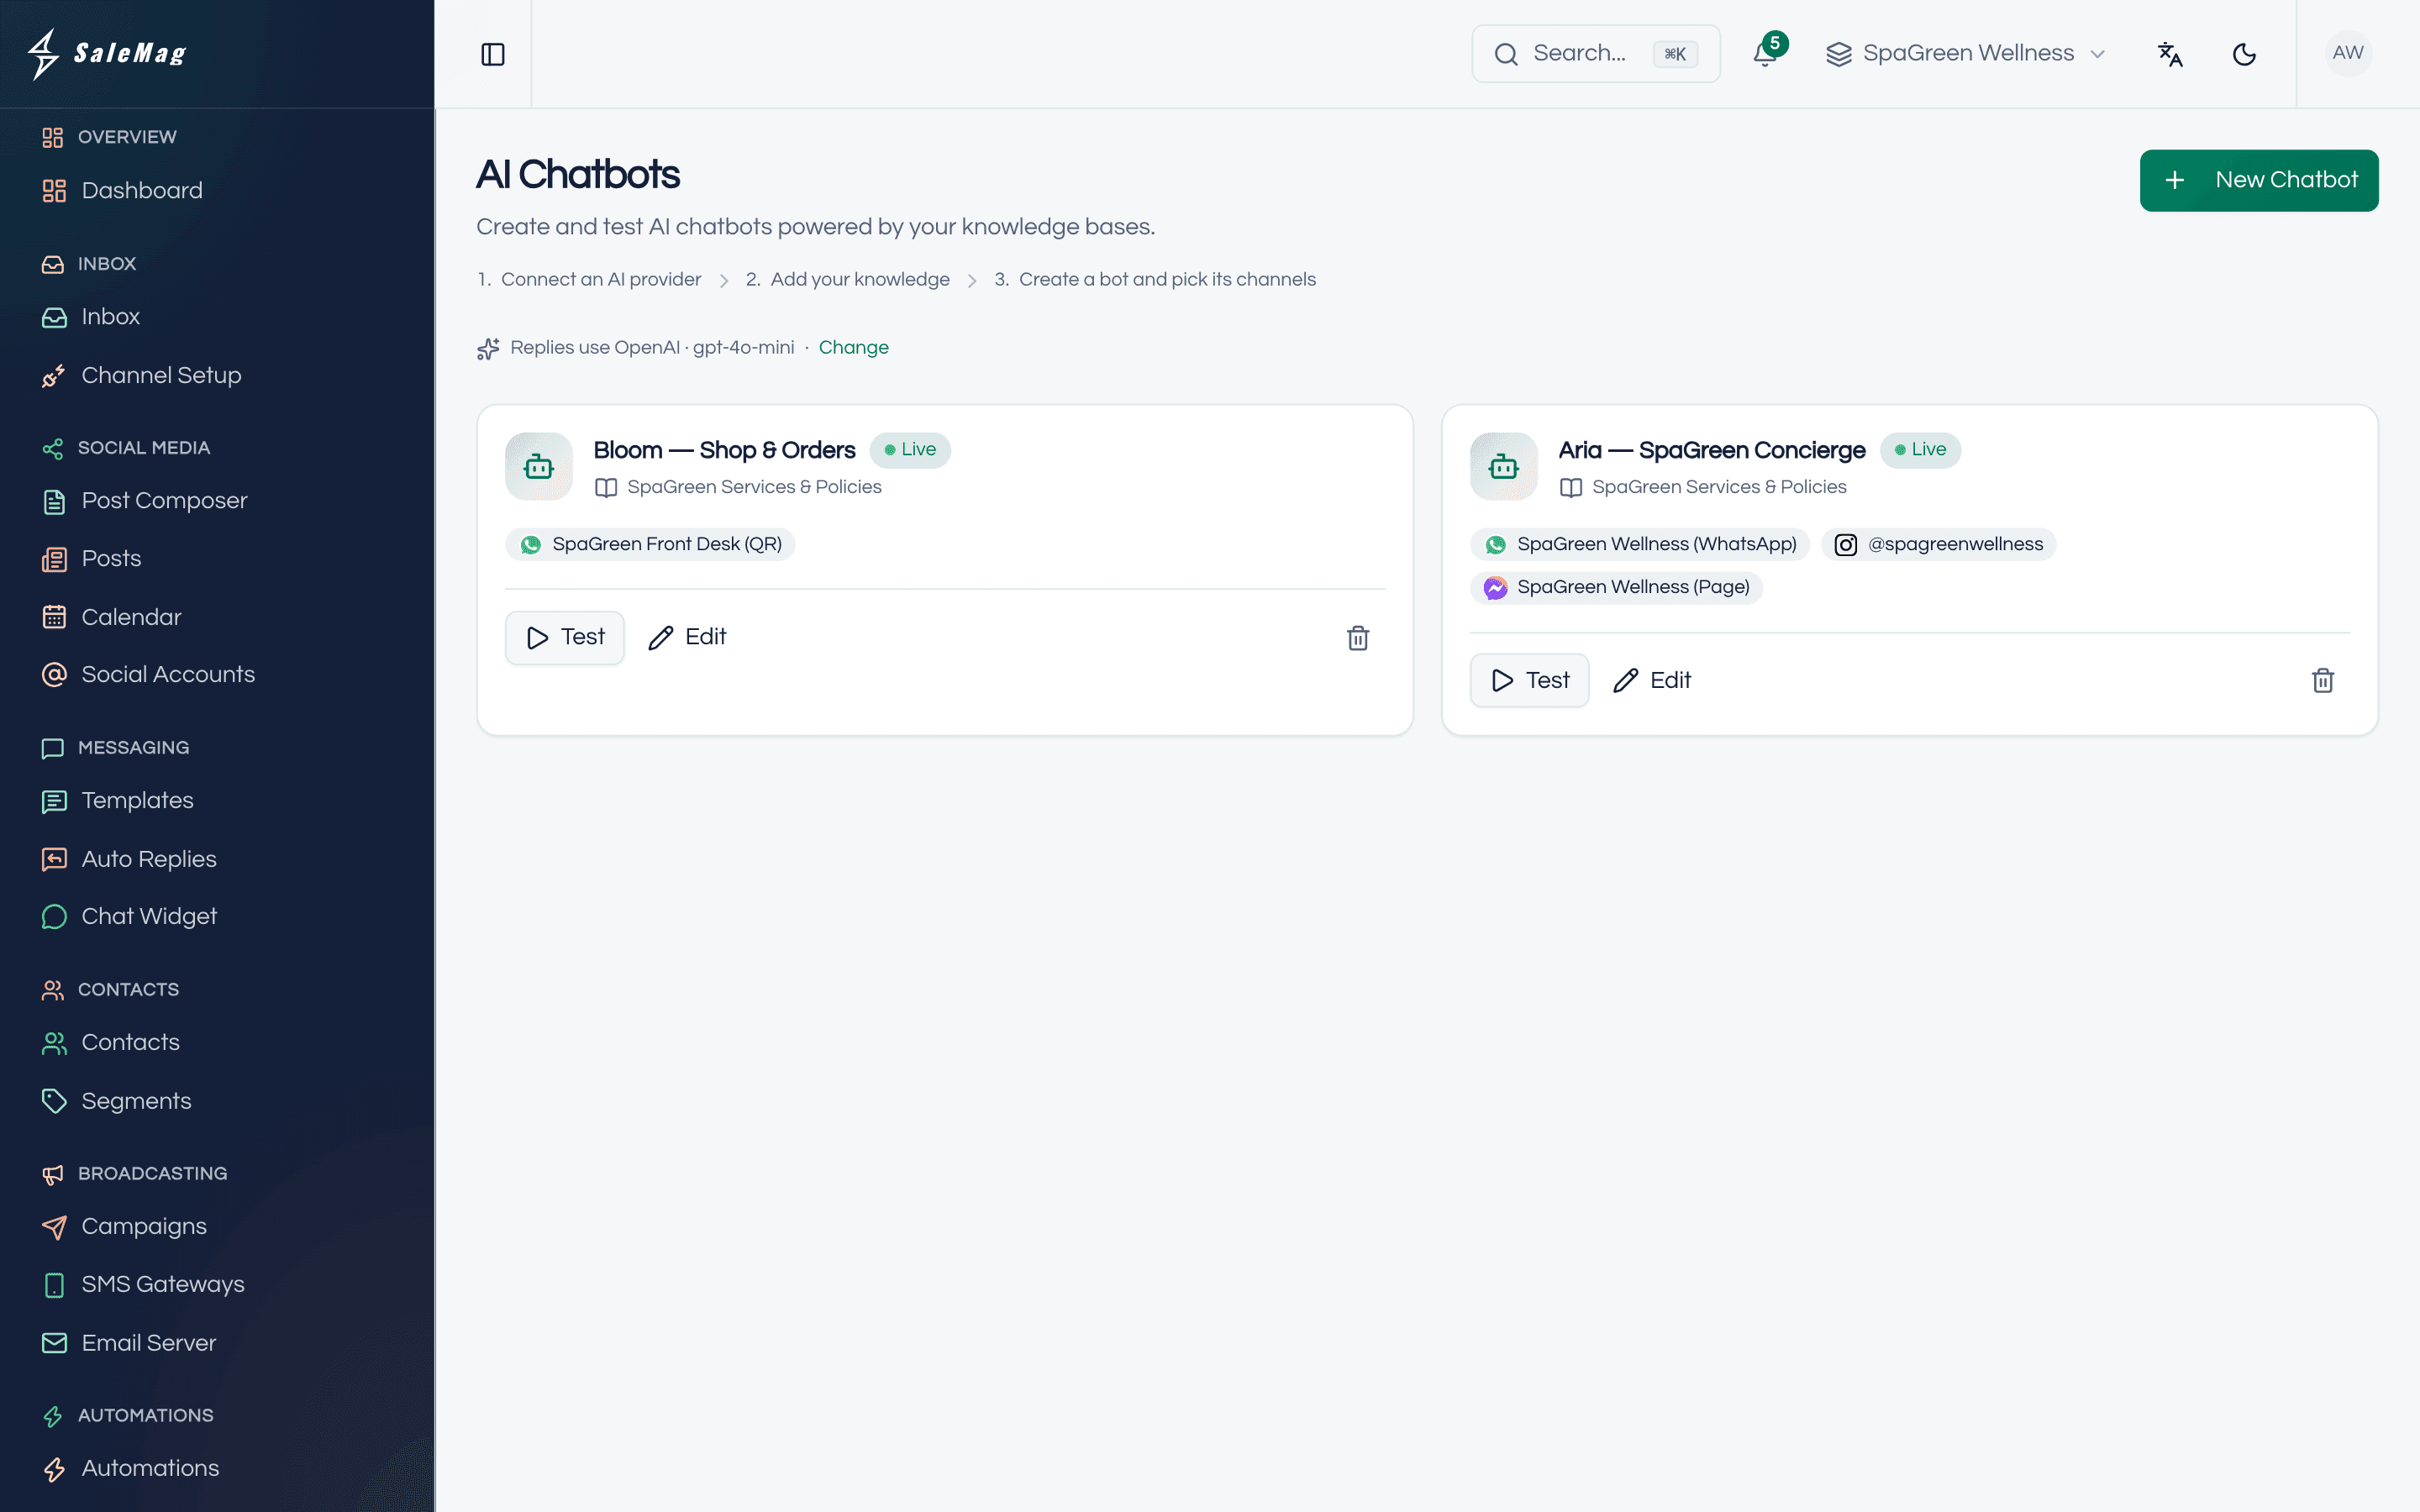Open the language translate icon
This screenshot has width=2420, height=1512.
[x=2170, y=54]
